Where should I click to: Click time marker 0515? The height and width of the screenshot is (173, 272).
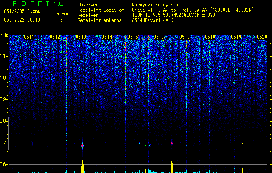[x=133, y=37]
